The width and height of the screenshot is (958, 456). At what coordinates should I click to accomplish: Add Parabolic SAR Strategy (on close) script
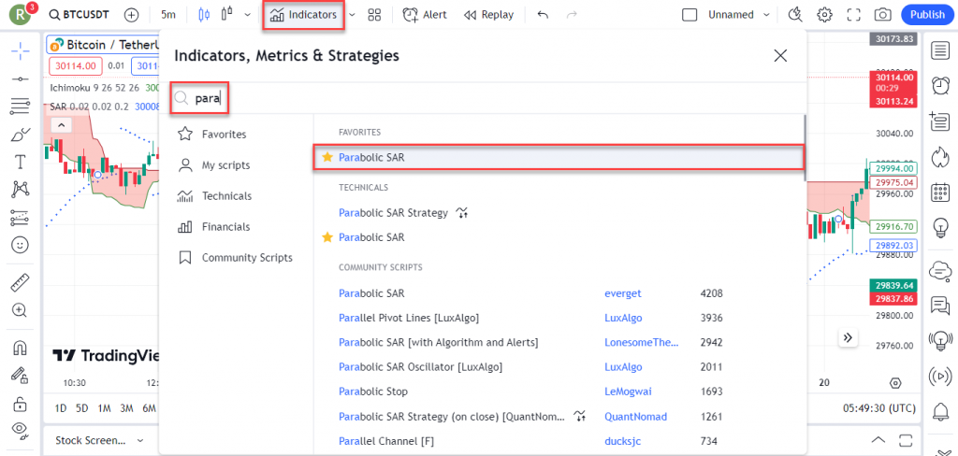452,417
